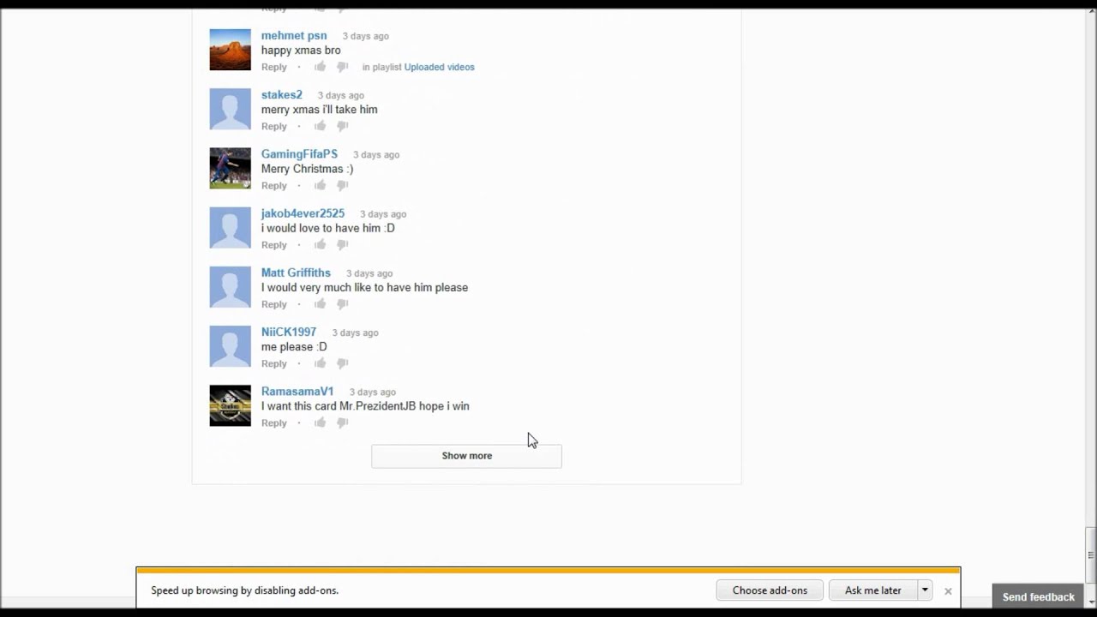Dislike mehmet psn's comment with thumbs down

coord(342,67)
